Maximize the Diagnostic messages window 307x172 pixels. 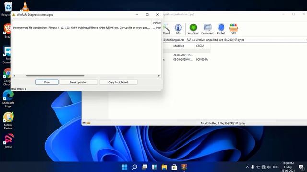[147, 15]
